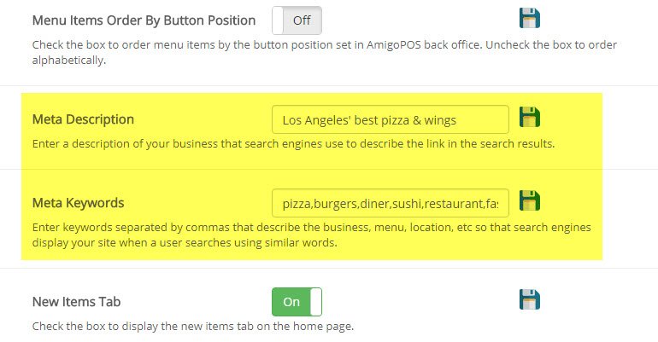Click the "Meta Keywords" label

click(x=79, y=203)
